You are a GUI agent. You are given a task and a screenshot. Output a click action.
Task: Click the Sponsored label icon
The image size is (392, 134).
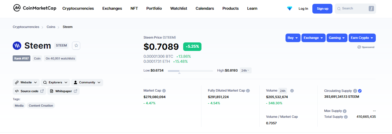[359, 47]
